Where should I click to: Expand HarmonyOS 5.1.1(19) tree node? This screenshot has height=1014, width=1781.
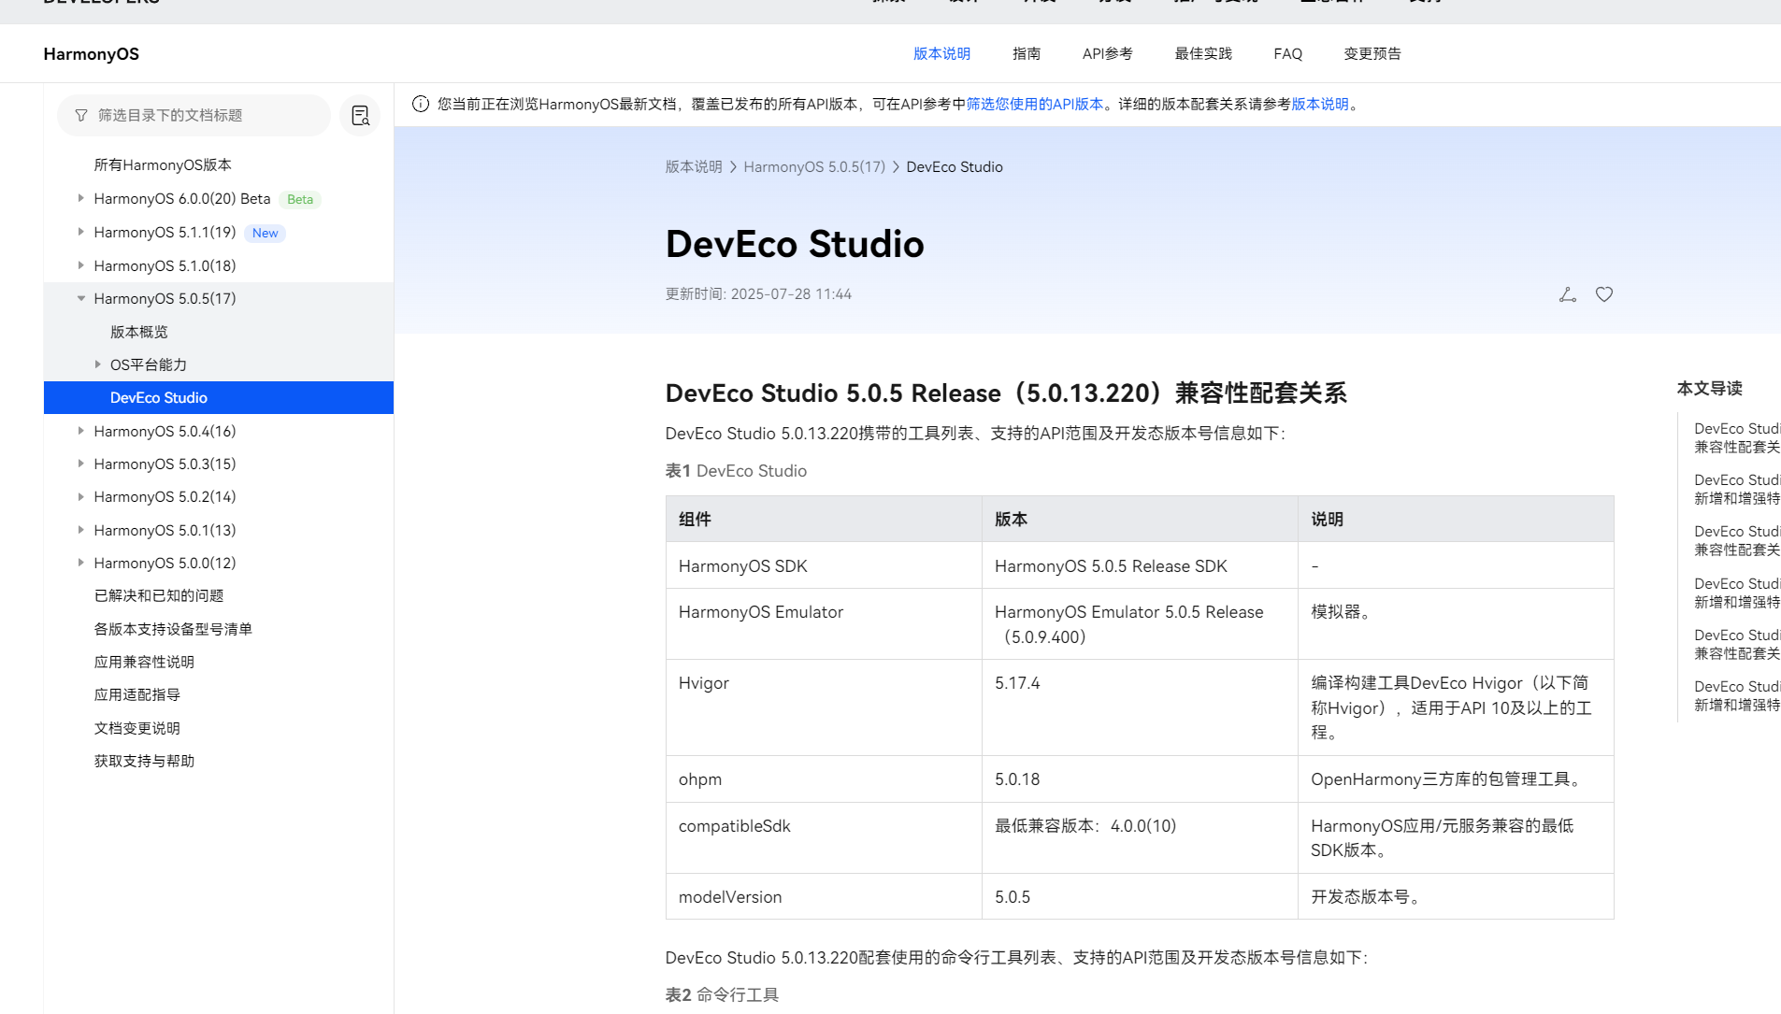click(x=81, y=232)
